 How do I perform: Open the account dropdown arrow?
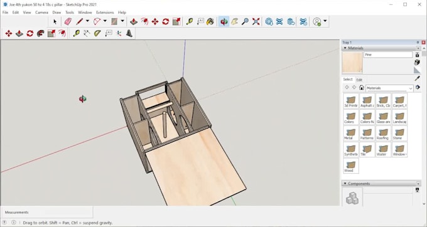(325, 21)
